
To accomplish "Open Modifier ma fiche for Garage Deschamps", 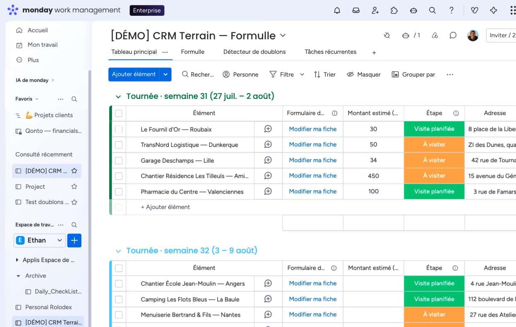I will tap(313, 160).
